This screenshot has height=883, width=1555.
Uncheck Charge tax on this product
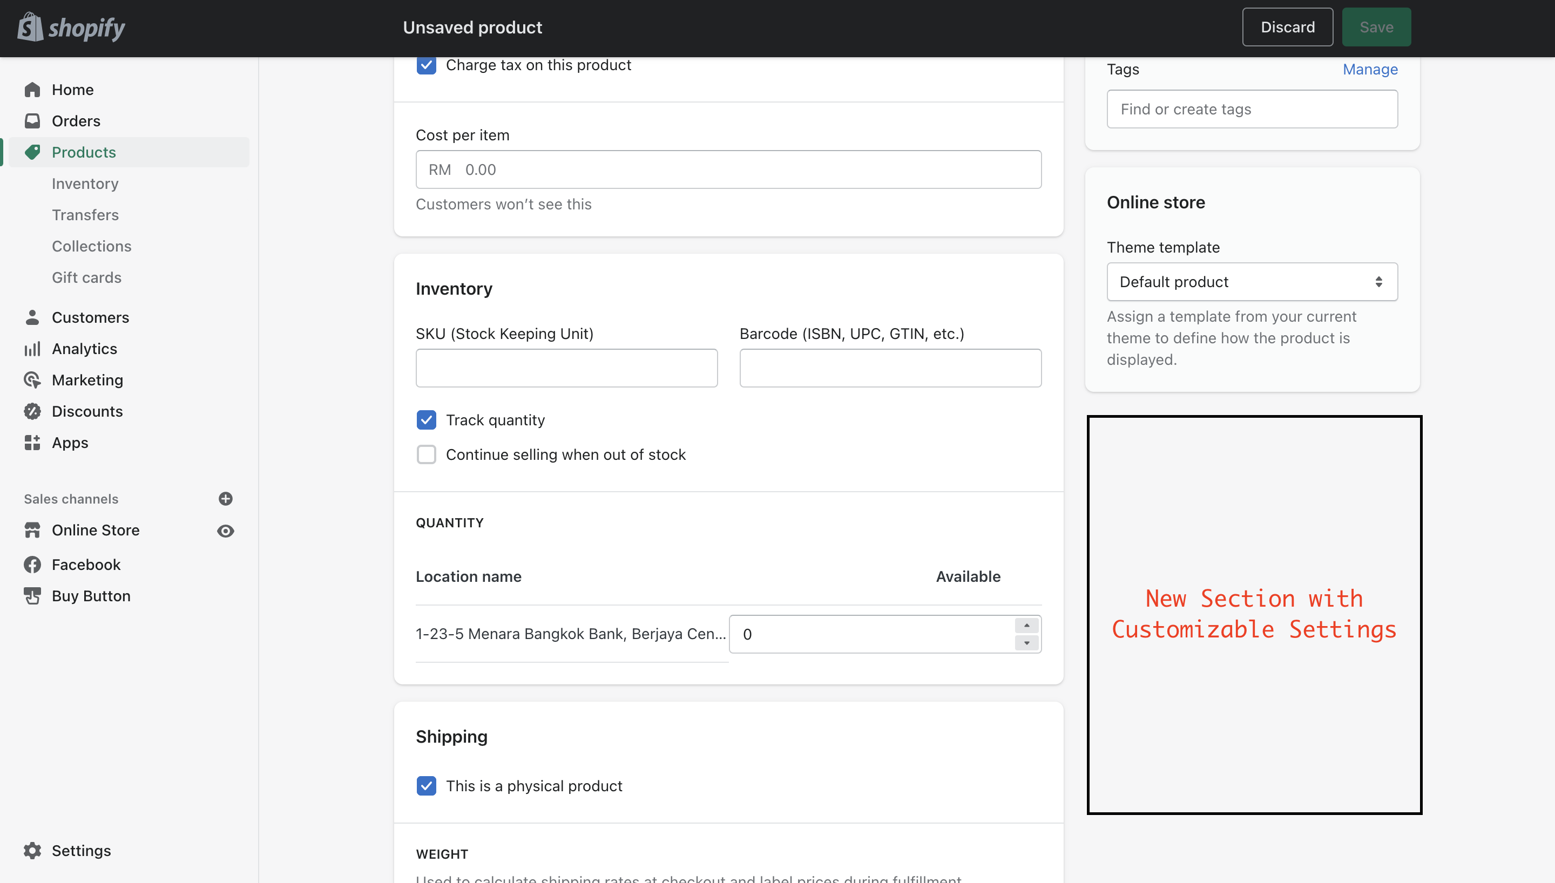(427, 65)
